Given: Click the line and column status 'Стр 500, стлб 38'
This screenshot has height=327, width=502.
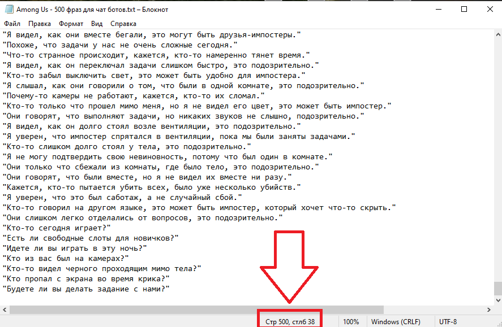Looking at the screenshot, I should tap(290, 321).
